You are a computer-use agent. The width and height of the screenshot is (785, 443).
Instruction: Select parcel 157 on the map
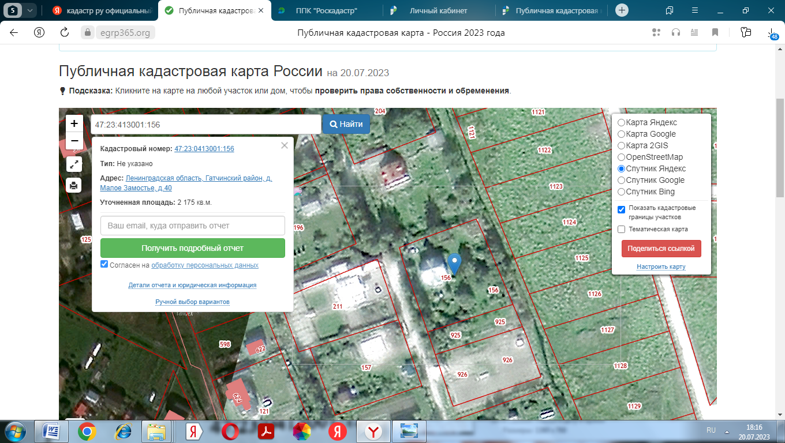[x=366, y=367]
